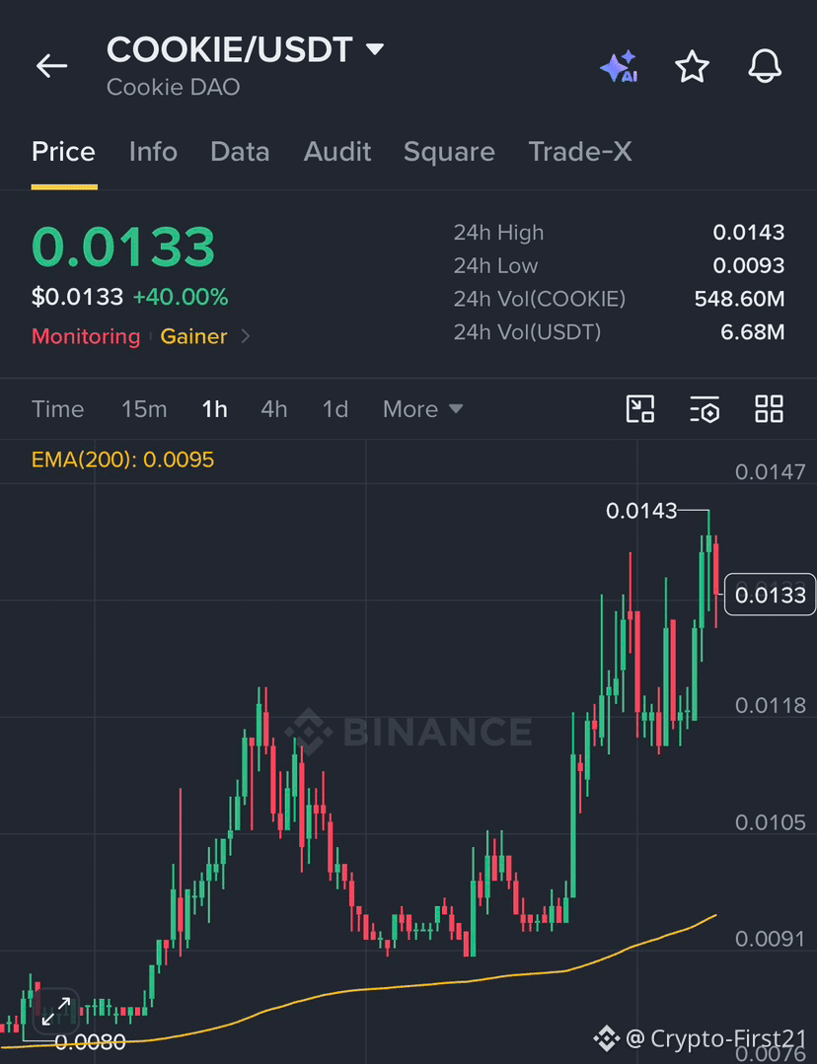The height and width of the screenshot is (1064, 817).
Task: Select the 15m chart interval
Action: [x=144, y=409]
